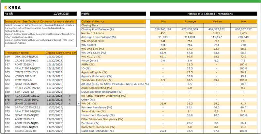Click Average pool balance 476,032,569
This screenshot has height=134, width=261.
coord(190,29)
